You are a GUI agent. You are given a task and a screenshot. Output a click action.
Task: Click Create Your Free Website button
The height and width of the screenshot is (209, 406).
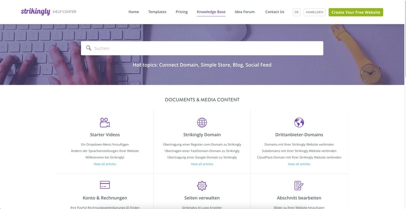tap(356, 12)
